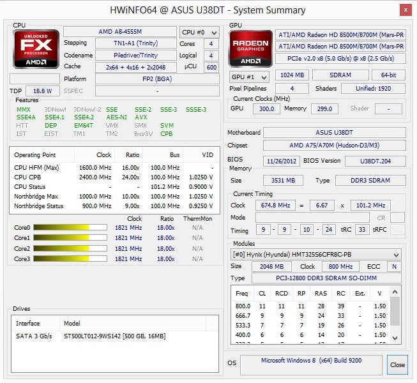This screenshot has height=383, width=417.
Task: Click the VID column header
Action: tap(201, 155)
